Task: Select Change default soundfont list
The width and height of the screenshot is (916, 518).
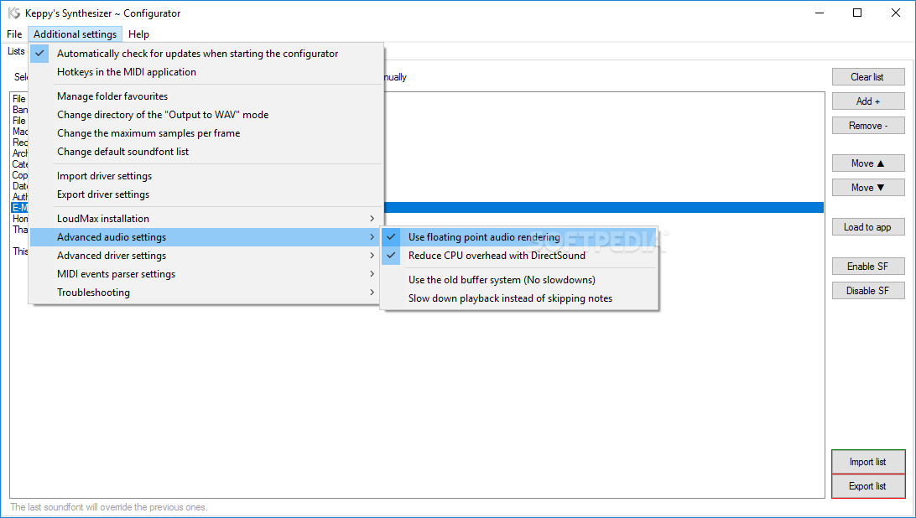Action: pyautogui.click(x=206, y=152)
